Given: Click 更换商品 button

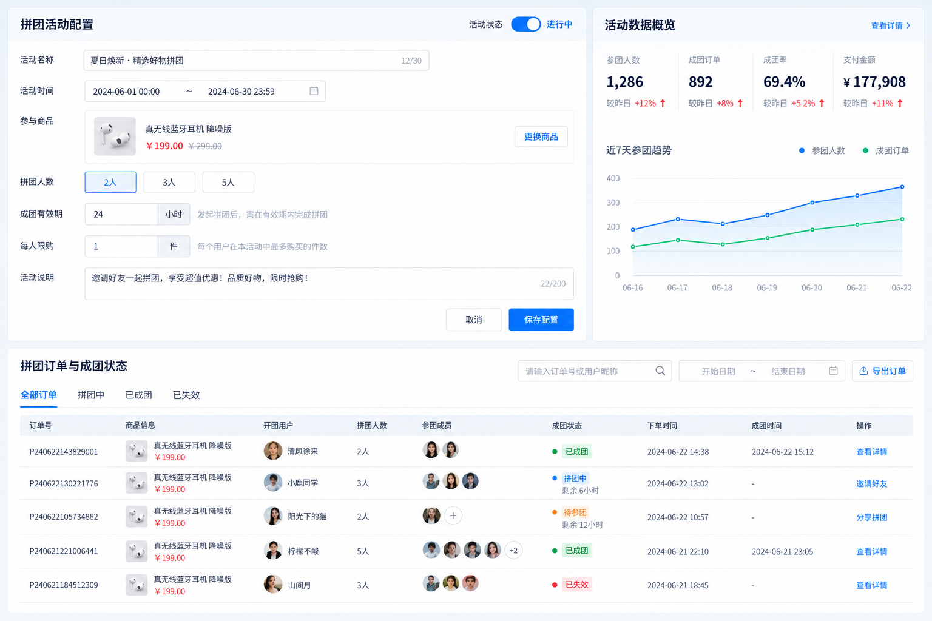Looking at the screenshot, I should (x=541, y=136).
